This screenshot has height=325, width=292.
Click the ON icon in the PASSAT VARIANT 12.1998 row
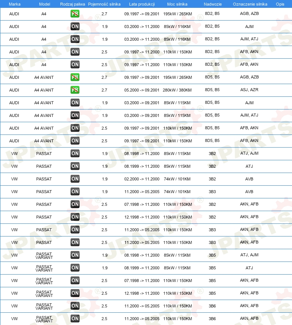point(75,293)
